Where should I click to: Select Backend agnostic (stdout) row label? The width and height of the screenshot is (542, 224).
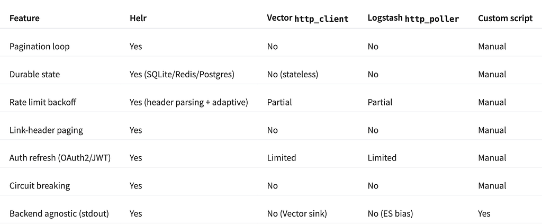pyautogui.click(x=59, y=213)
